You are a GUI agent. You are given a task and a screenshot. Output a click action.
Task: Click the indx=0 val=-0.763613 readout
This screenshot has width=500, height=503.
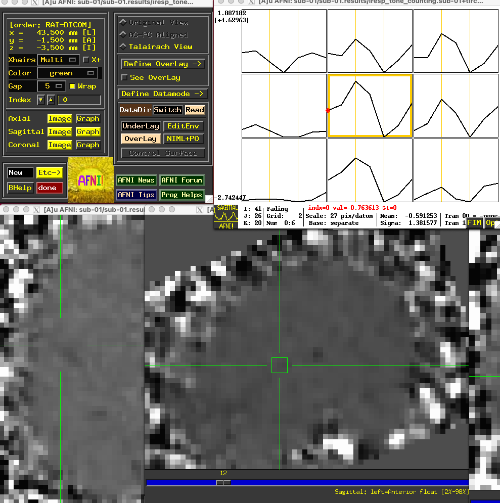(x=352, y=208)
